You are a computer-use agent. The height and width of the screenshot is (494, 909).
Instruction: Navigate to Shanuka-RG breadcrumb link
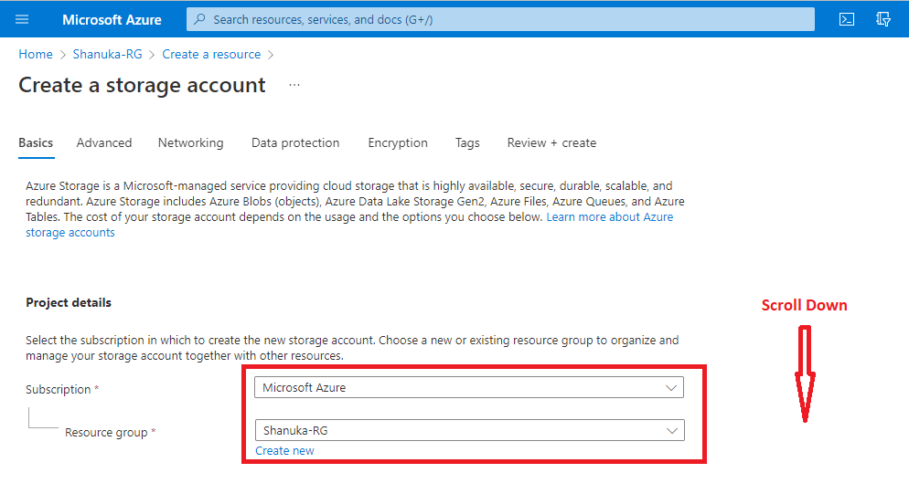point(107,55)
